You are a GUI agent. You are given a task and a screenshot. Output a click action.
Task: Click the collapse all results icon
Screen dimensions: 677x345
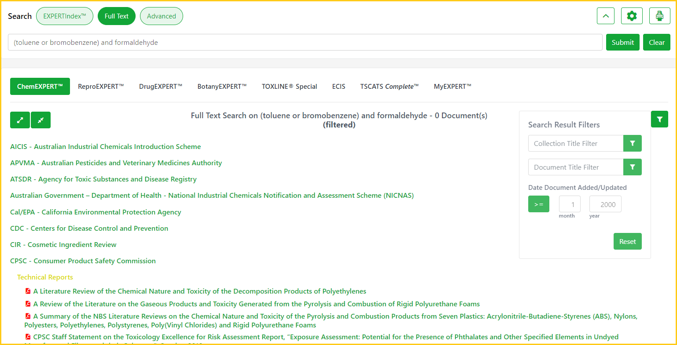pyautogui.click(x=40, y=120)
